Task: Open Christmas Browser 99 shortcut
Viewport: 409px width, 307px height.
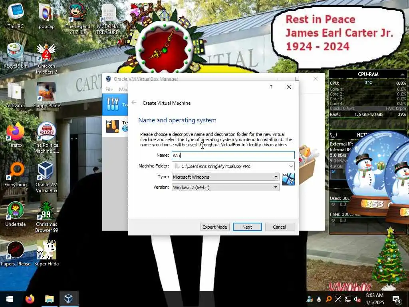Action: [x=46, y=217]
